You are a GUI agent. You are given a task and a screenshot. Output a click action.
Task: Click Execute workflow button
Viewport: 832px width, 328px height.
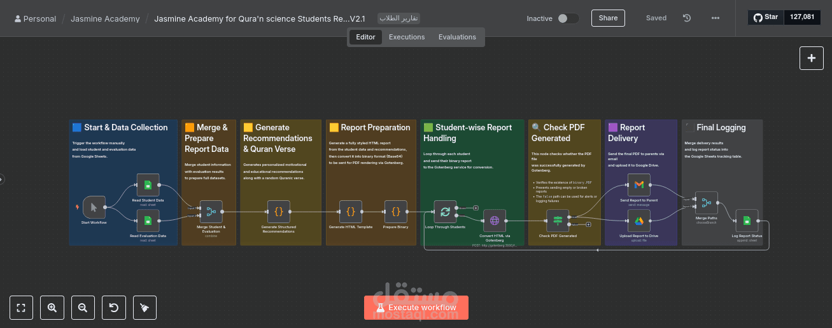tap(416, 308)
